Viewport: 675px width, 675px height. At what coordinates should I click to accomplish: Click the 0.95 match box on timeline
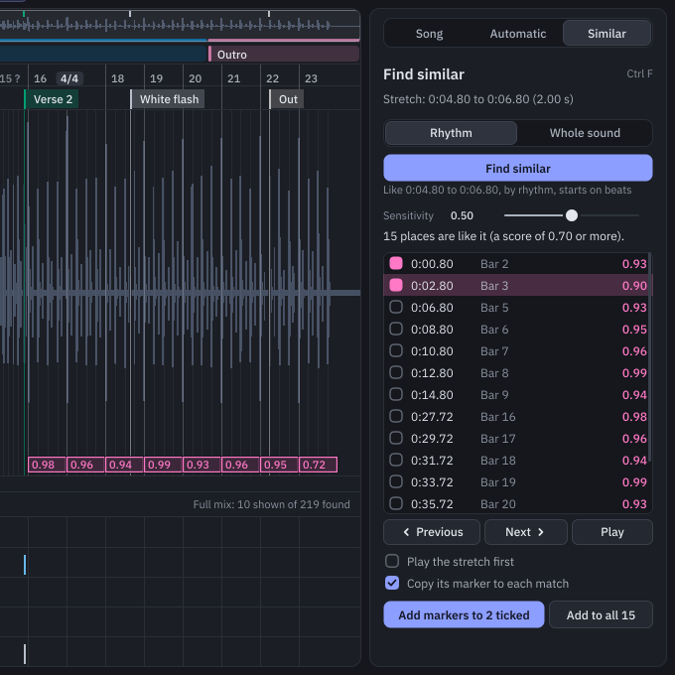279,465
